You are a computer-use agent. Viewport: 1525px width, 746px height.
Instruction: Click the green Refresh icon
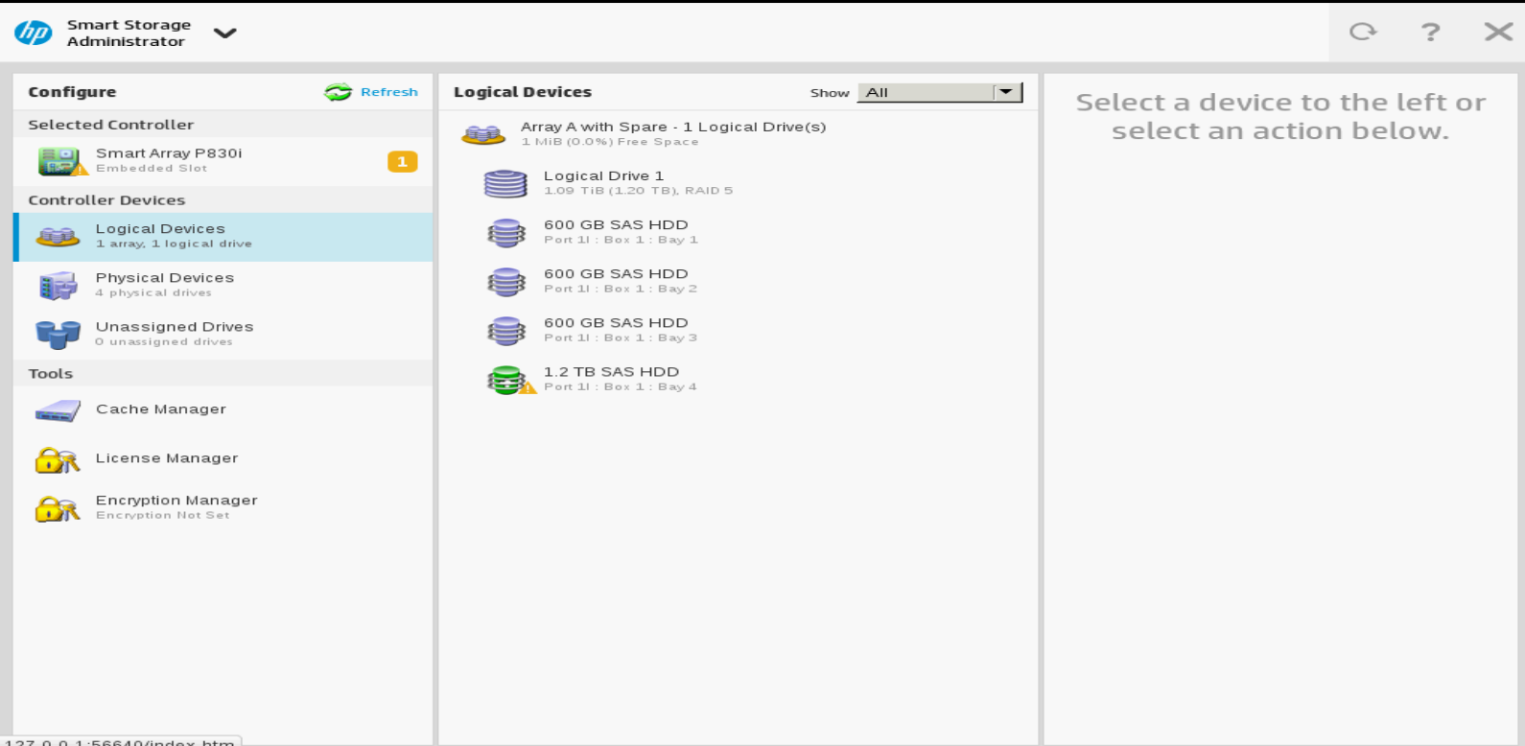338,92
